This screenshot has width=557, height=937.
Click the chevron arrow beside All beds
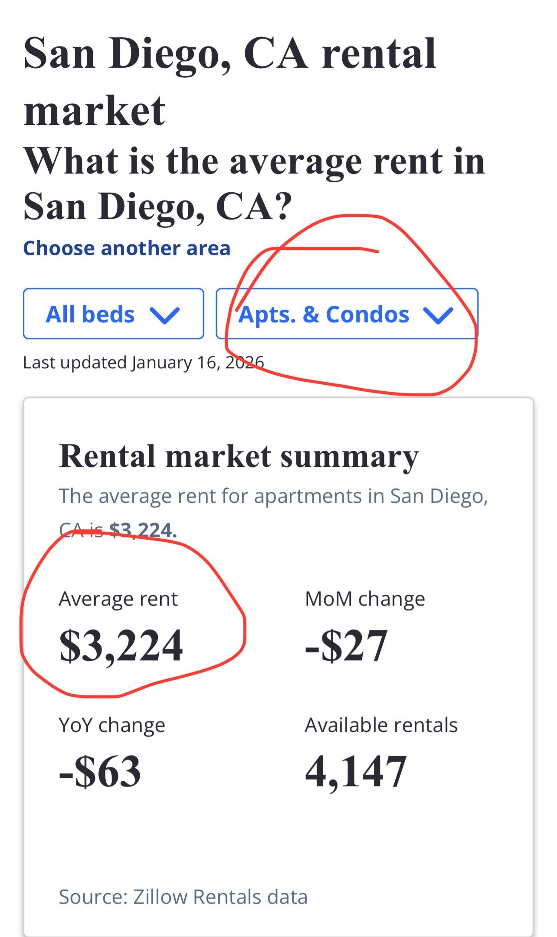point(164,315)
